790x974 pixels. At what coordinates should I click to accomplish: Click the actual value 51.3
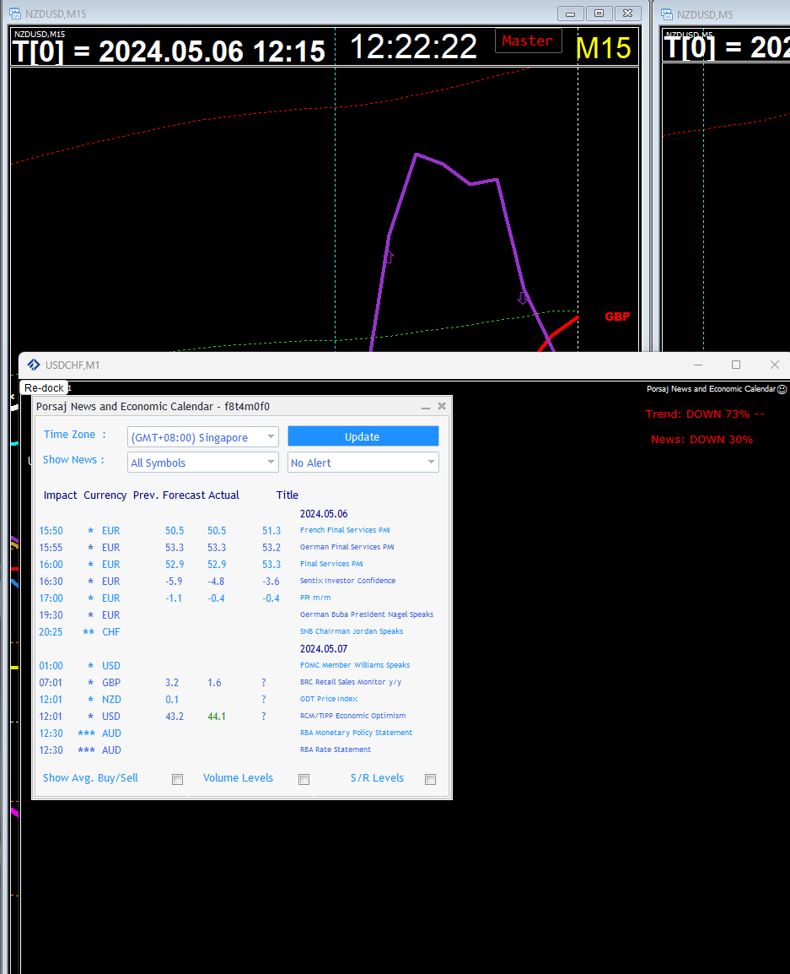click(271, 531)
